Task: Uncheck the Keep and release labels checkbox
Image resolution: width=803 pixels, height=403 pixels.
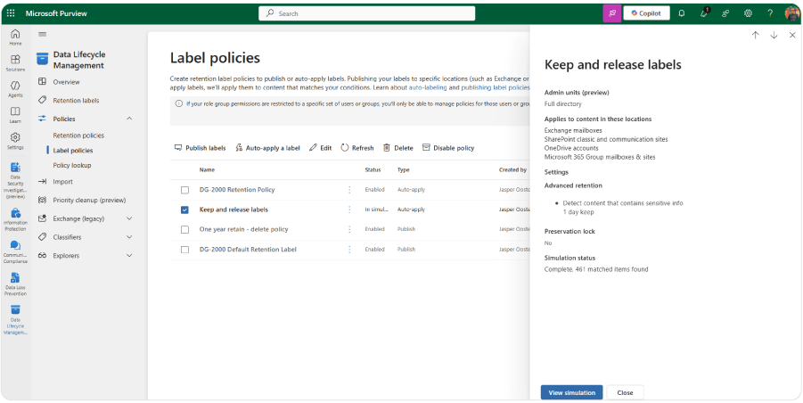Action: 184,210
